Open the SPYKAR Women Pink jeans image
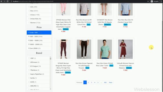This screenshot has height=92, width=163. 63,9
